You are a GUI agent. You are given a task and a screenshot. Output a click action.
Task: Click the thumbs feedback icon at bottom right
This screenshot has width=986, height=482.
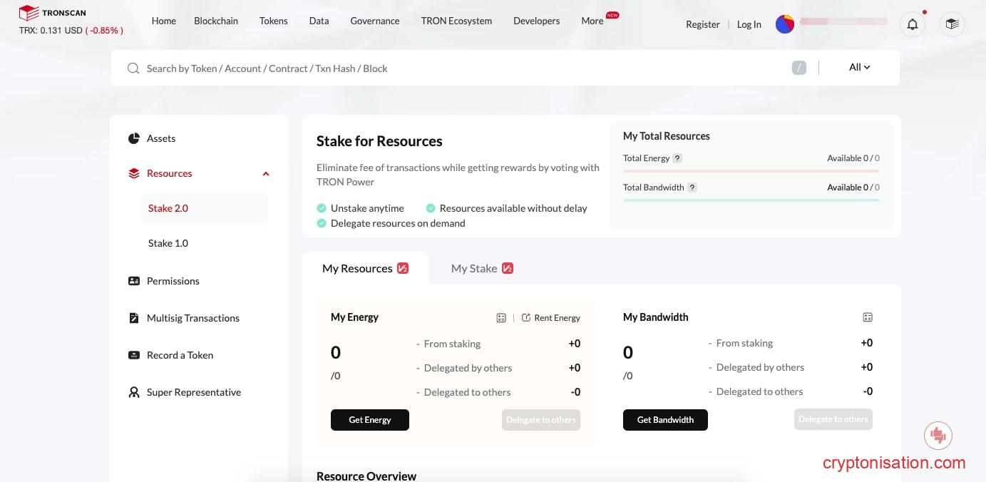click(x=938, y=435)
